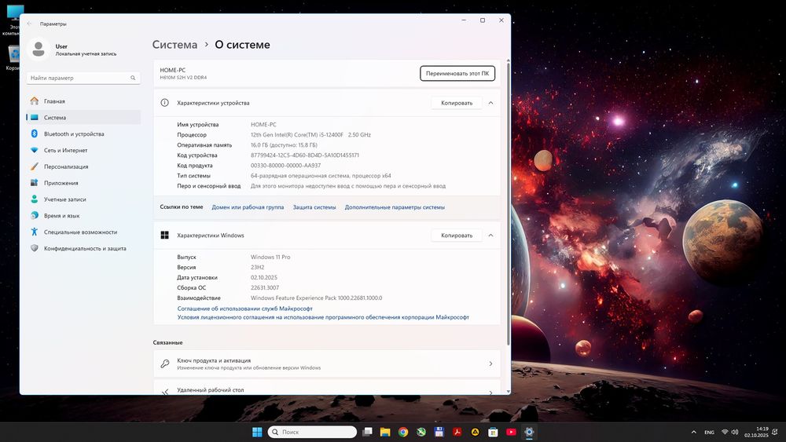Open Task View on the taskbar
786x442 pixels.
click(367, 432)
